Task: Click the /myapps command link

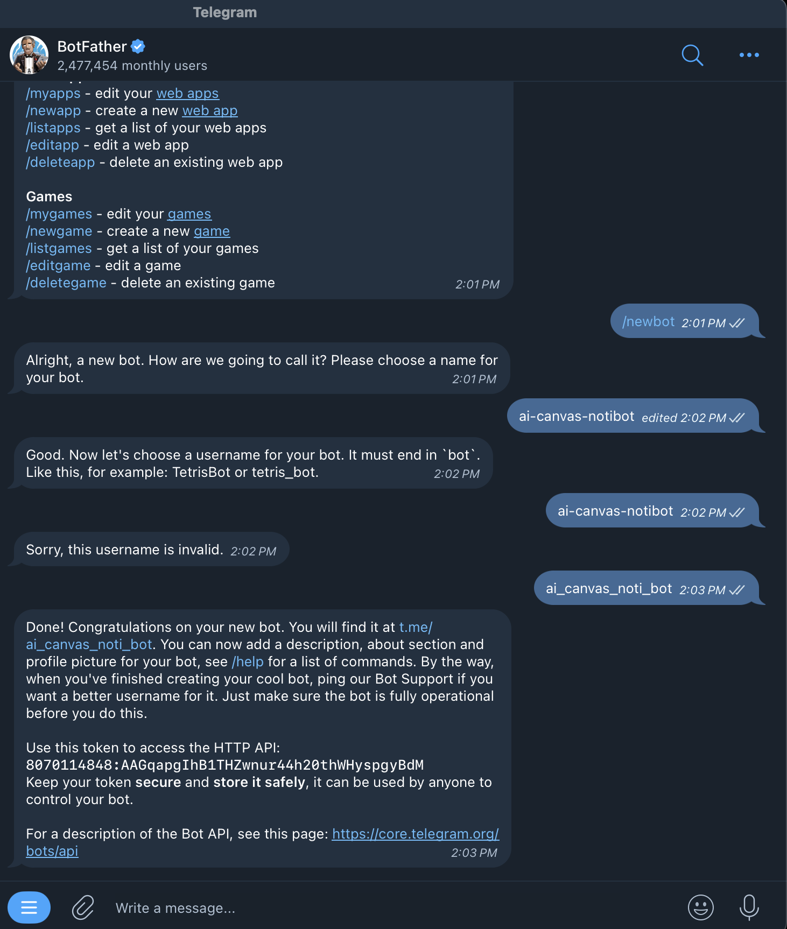Action: [53, 93]
